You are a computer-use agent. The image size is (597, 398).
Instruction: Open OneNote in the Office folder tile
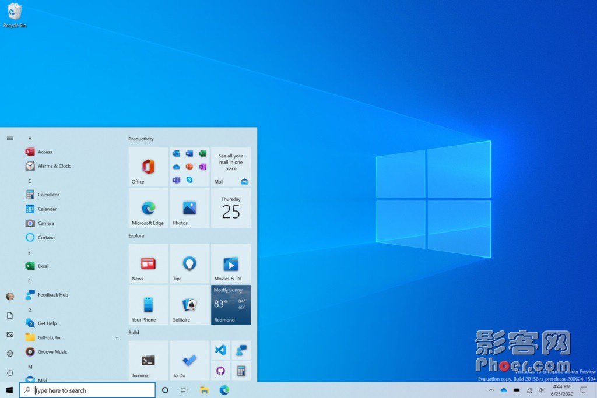(x=202, y=167)
